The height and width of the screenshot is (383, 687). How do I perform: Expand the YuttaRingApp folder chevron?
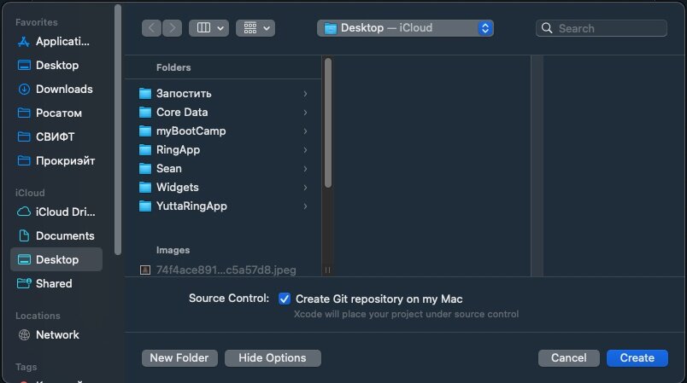click(305, 206)
